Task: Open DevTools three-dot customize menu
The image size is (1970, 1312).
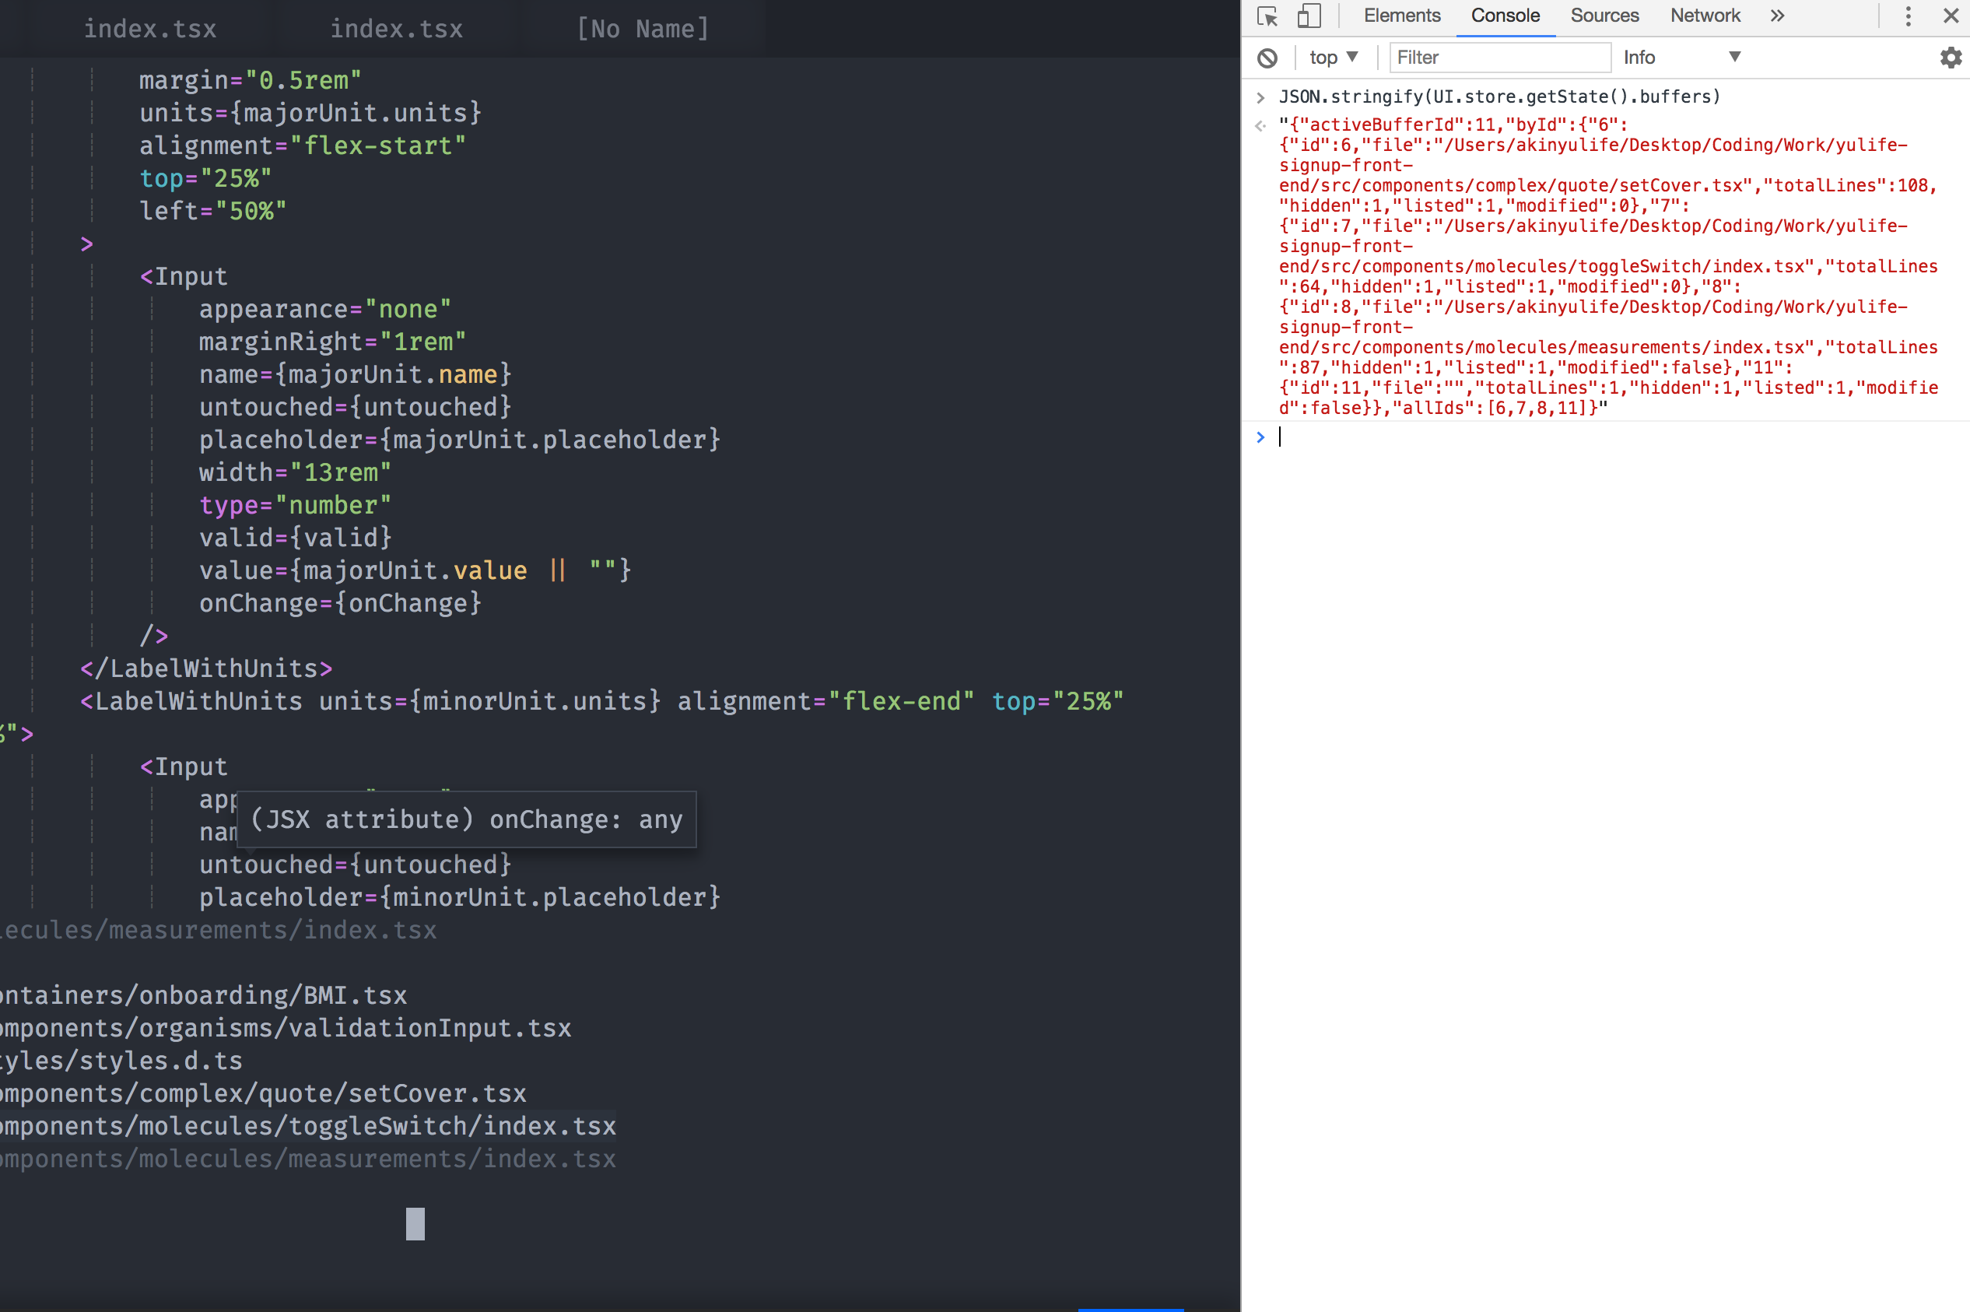Action: (1908, 16)
